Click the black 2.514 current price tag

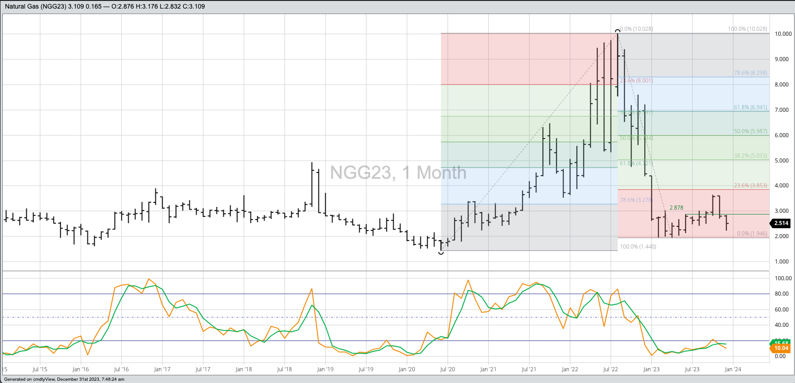point(781,223)
